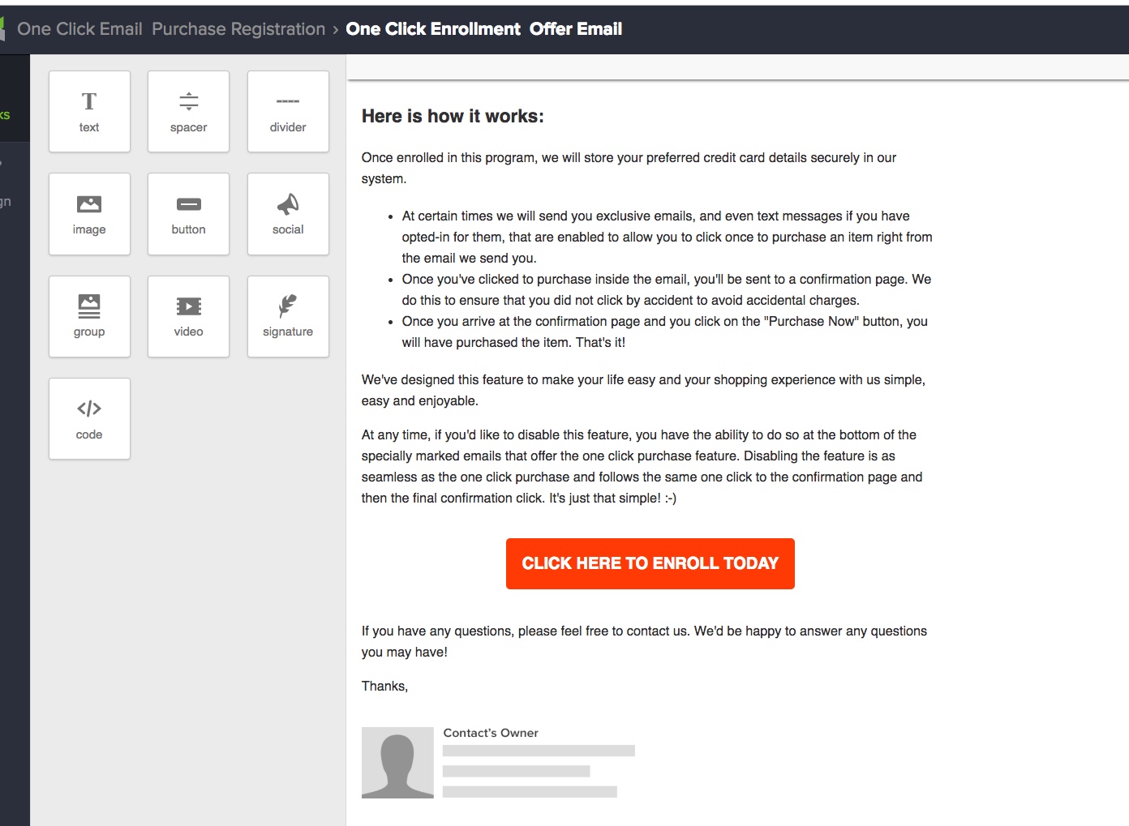Click the app logo in top-left corner
This screenshot has height=826, width=1129.
6,28
